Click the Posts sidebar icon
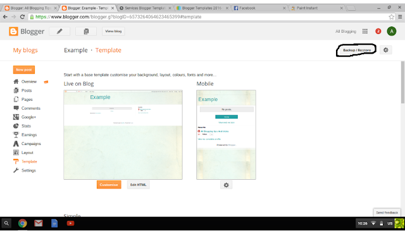Viewport: 405px width, 234px height. [16, 90]
